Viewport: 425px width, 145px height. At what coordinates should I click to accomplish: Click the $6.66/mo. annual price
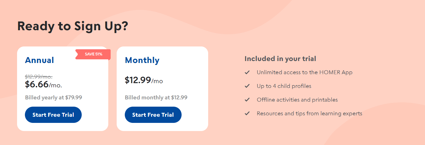(43, 84)
